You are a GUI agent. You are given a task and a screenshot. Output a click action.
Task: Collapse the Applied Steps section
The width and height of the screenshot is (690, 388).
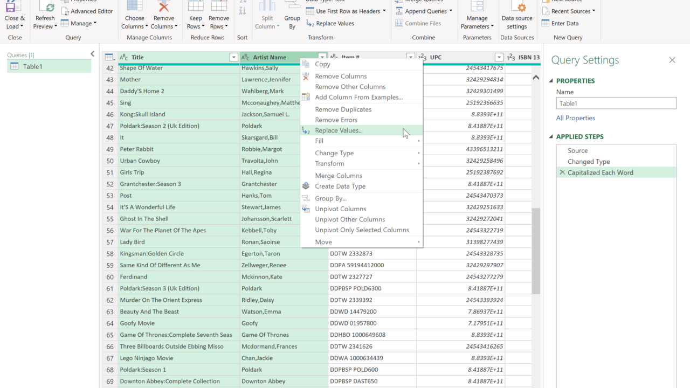(551, 137)
